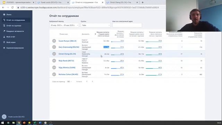Click the sort arrow on average reply time column
Image resolution: width=222 pixels, height=125 pixels.
click(95, 34)
